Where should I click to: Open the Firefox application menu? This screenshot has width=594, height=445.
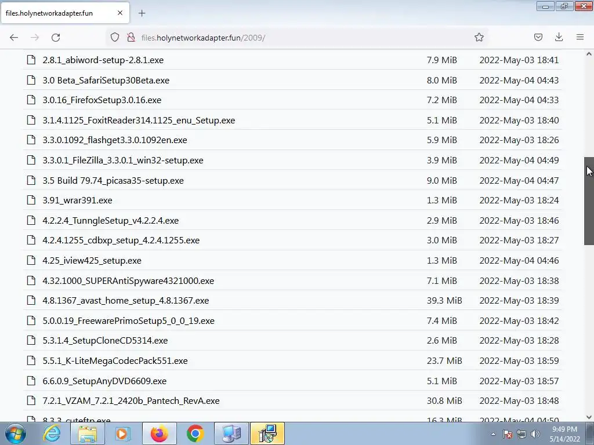coord(580,37)
